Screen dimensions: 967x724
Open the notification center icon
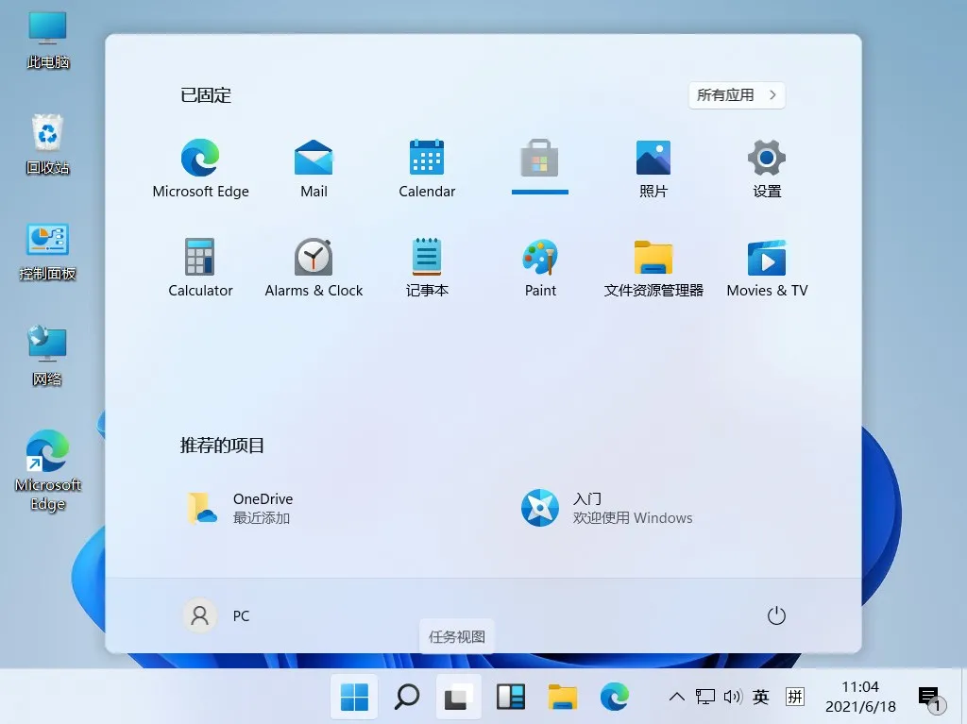(930, 699)
